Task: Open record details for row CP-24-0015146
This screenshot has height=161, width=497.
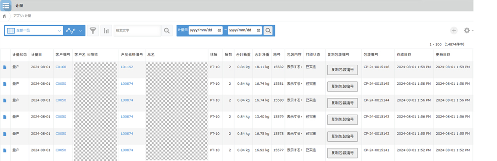Action: coord(5,67)
